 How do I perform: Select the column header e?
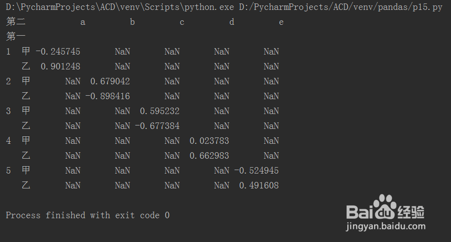pos(281,22)
